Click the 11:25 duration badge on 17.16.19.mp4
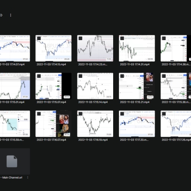 109,135
